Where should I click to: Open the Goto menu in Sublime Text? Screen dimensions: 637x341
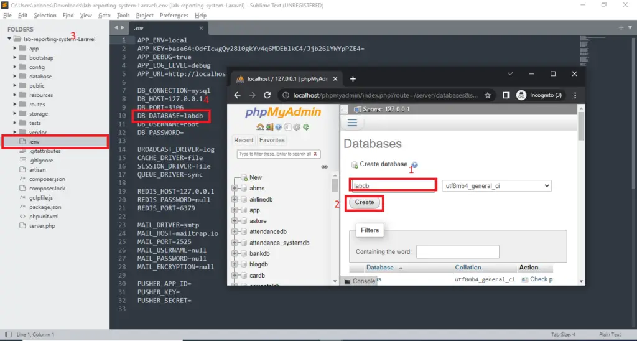point(104,16)
